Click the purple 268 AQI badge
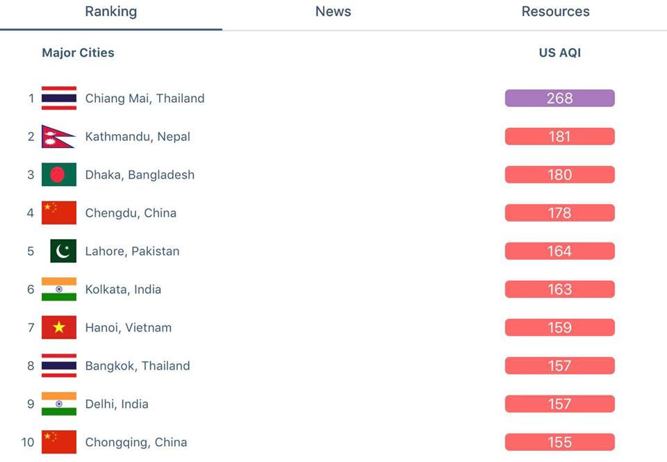The width and height of the screenshot is (667, 462). (560, 98)
